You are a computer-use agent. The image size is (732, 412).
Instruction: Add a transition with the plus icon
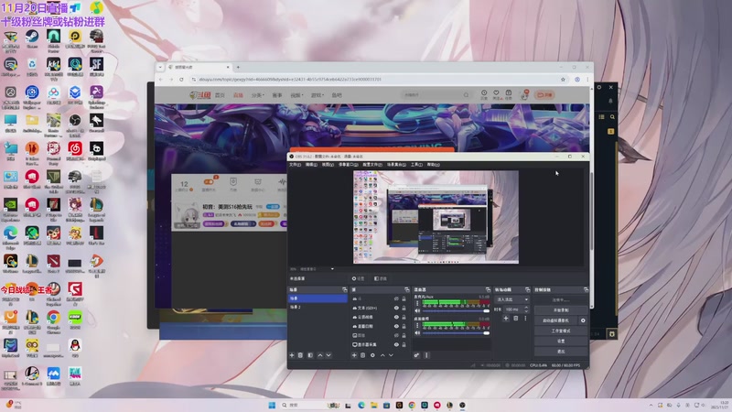[x=506, y=319]
